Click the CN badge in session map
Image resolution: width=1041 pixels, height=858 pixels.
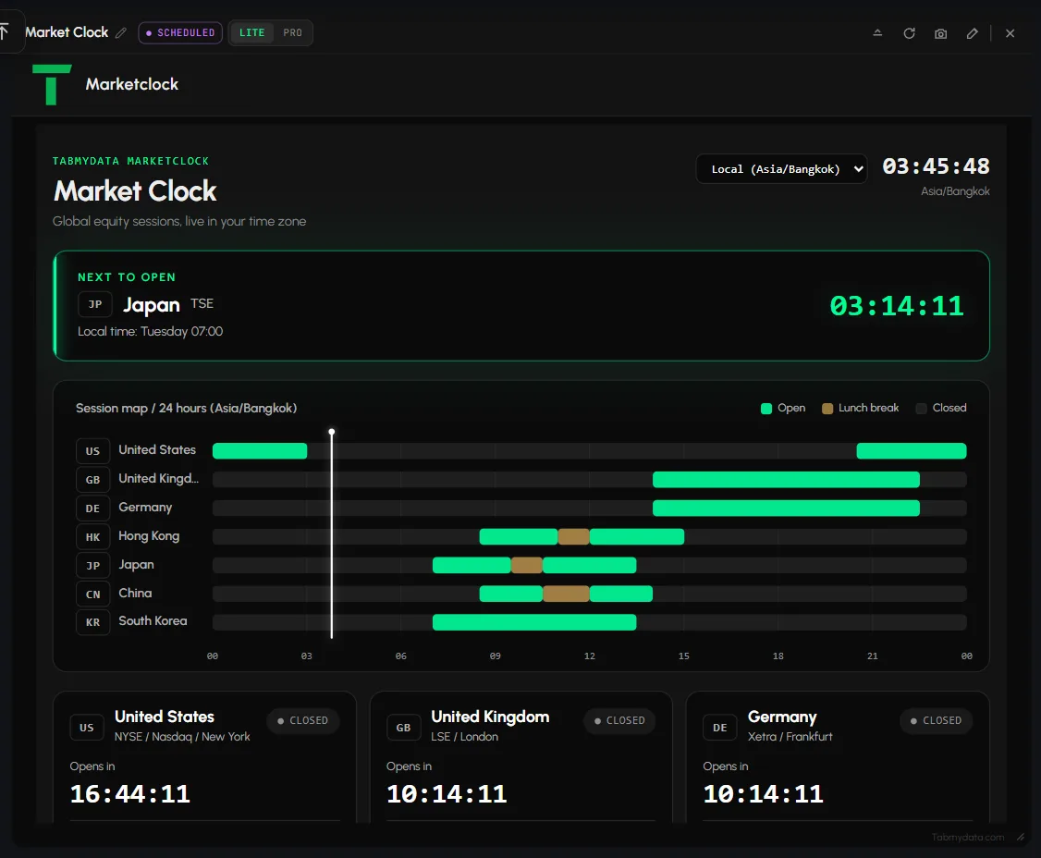[93, 594]
